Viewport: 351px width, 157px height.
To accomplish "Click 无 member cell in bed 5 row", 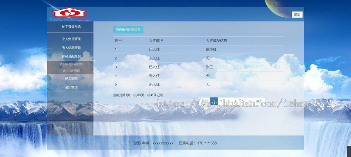I will pyautogui.click(x=208, y=84).
